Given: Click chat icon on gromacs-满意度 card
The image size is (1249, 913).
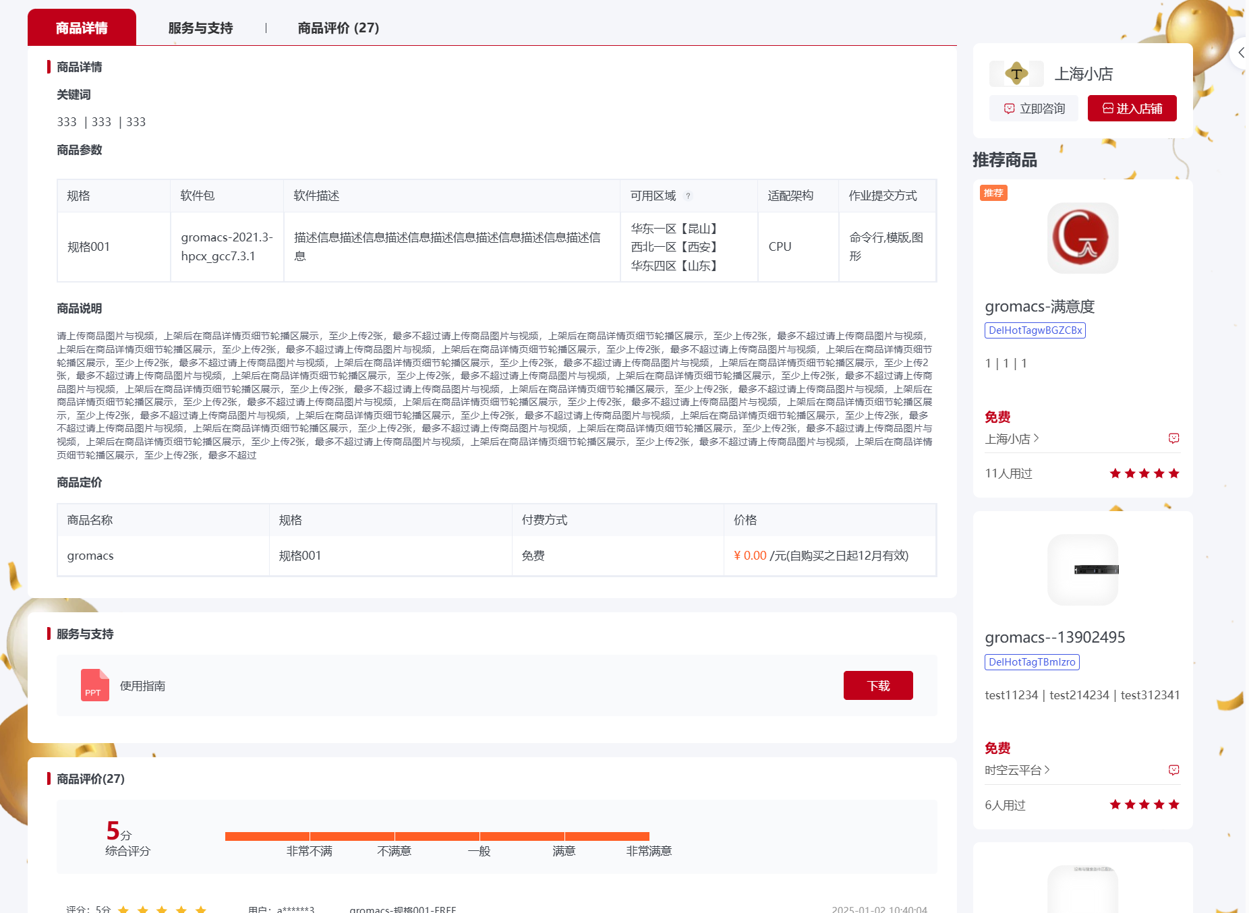Looking at the screenshot, I should 1173,439.
